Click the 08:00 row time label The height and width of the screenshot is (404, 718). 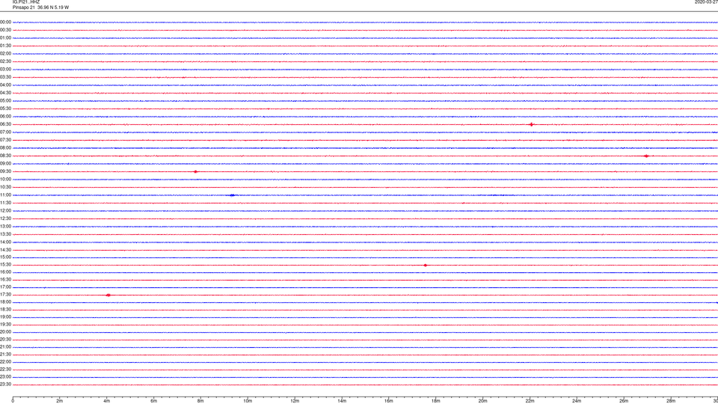pyautogui.click(x=5, y=148)
